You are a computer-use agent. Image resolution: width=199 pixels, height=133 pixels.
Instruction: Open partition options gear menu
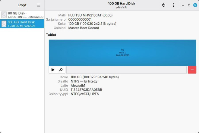[61, 70]
